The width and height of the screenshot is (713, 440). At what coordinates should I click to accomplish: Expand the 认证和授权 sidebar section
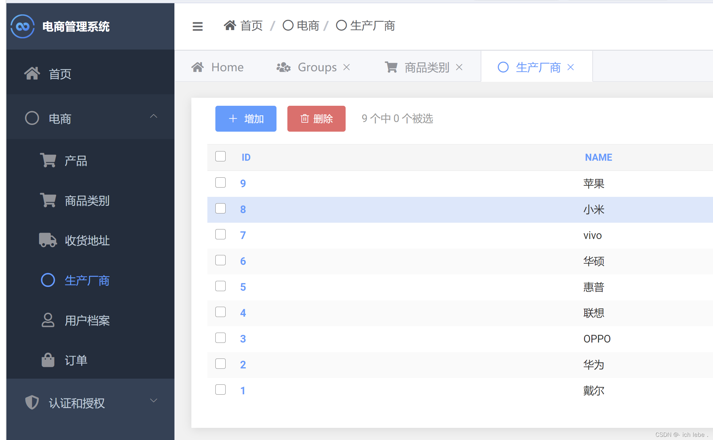point(153,400)
